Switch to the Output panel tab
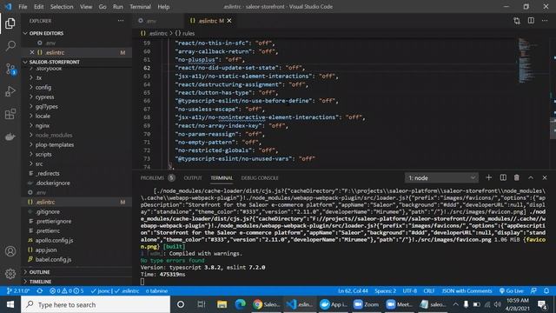The width and height of the screenshot is (556, 313). tap(193, 177)
